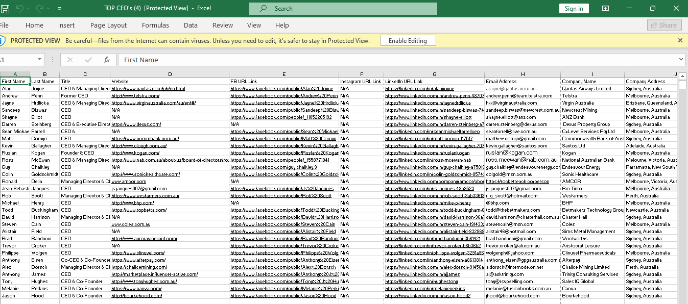This screenshot has height=304, width=688.
Task: Click the Undo icon in title bar
Action: coord(19,8)
